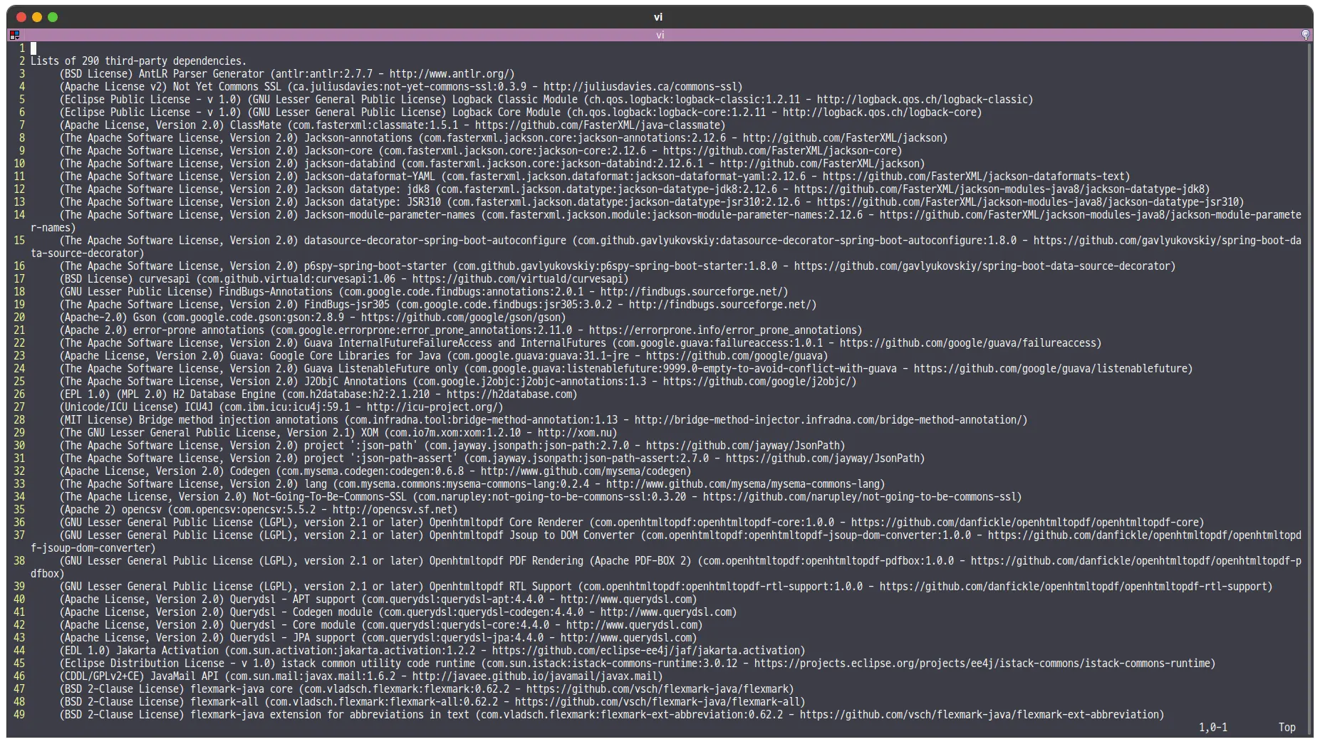This screenshot has height=744, width=1320.
Task: Click the http://icu-project.org/ URL on line 27
Action: tap(432, 407)
